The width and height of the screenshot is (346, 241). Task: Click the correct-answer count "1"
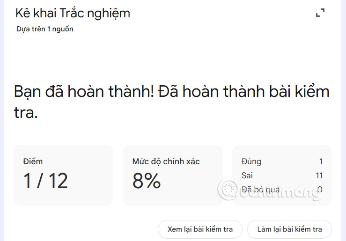click(x=321, y=161)
